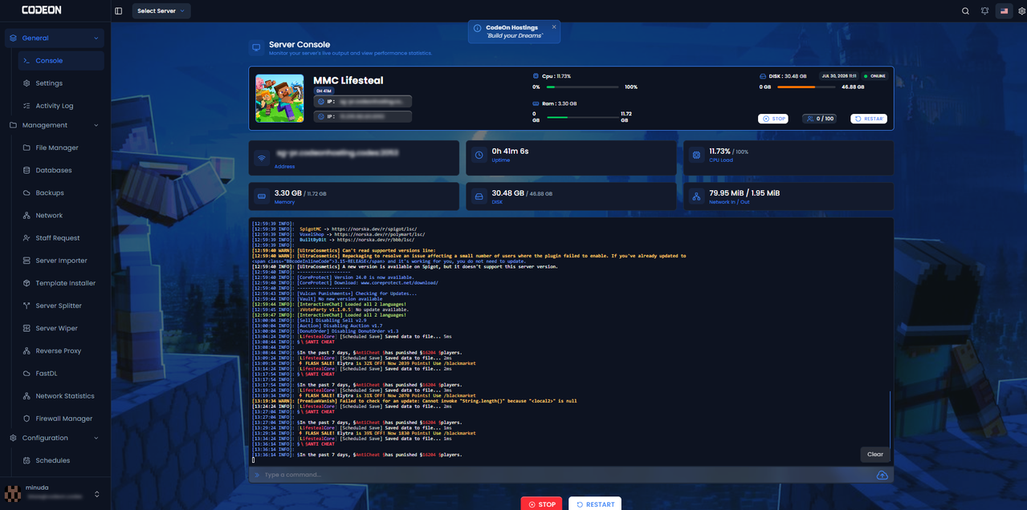Click the CPU usage progress bar

582,87
